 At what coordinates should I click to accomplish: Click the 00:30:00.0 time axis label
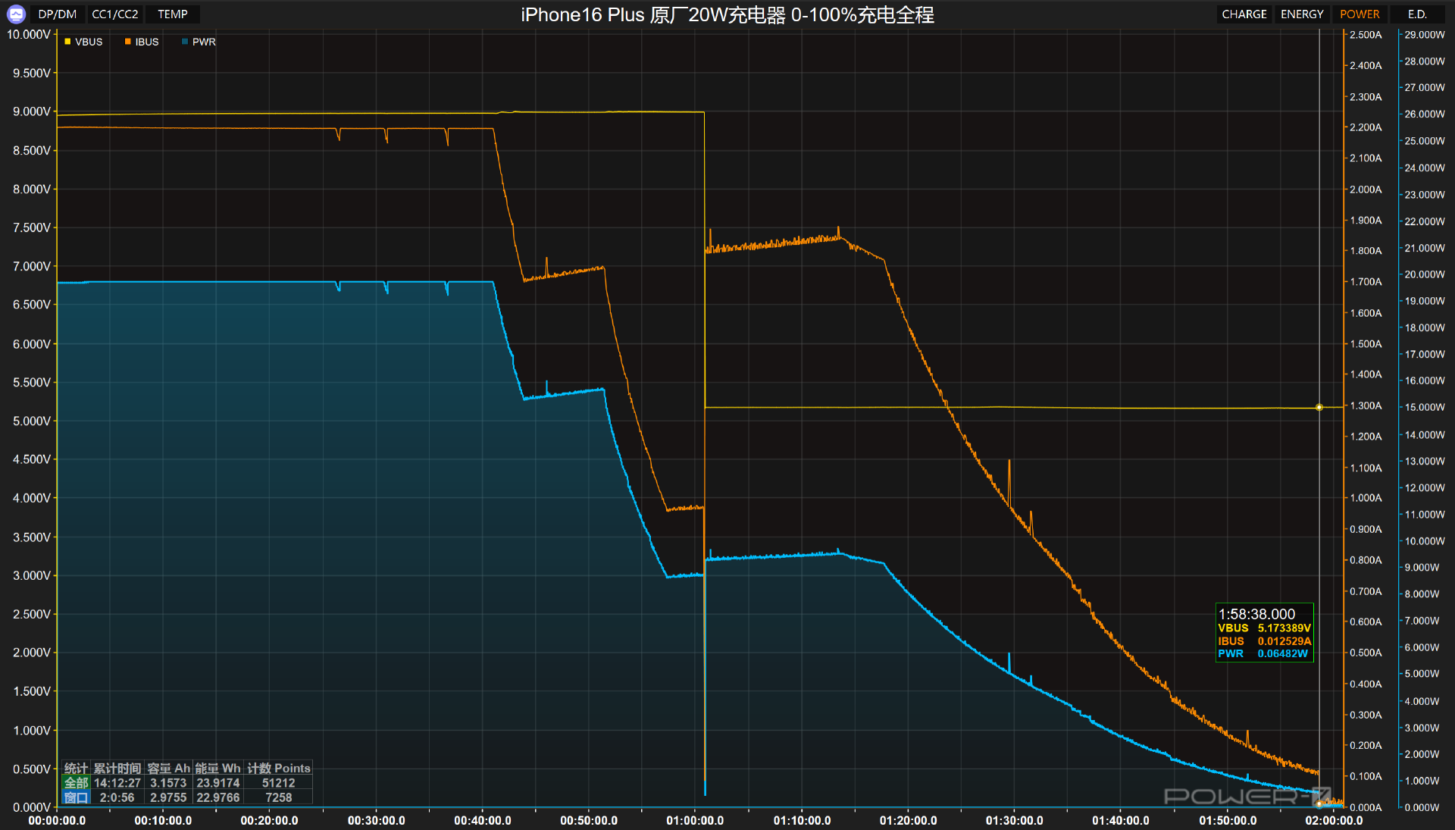[377, 820]
